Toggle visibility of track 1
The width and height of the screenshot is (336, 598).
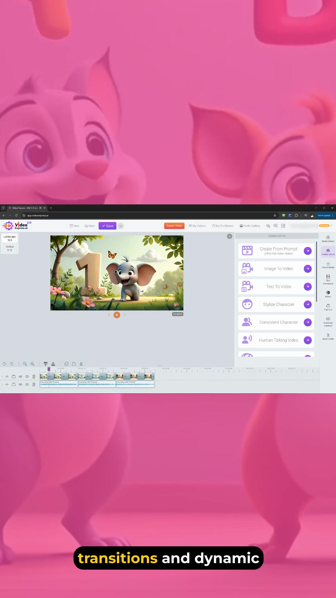click(x=27, y=377)
